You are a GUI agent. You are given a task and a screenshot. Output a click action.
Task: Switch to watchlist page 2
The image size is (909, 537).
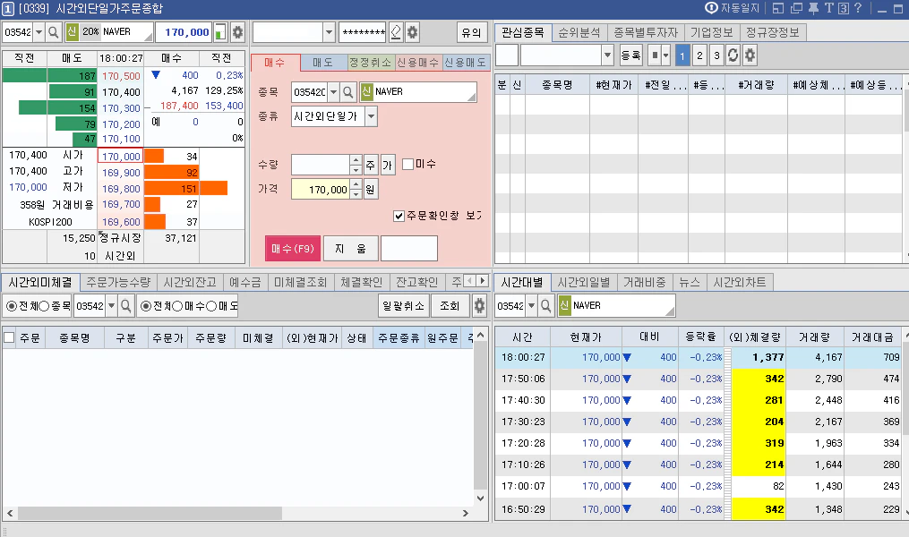[699, 55]
